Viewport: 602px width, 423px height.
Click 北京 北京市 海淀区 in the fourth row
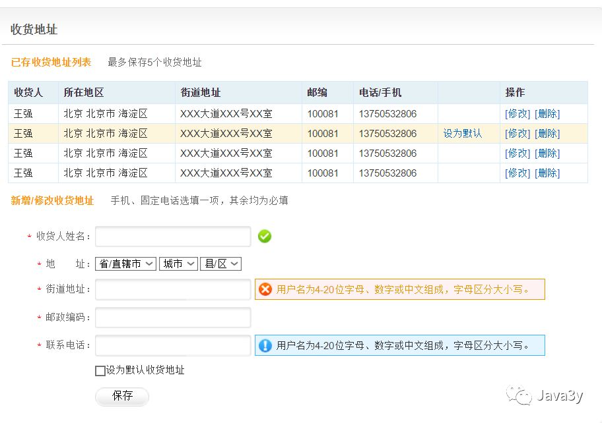pos(106,173)
